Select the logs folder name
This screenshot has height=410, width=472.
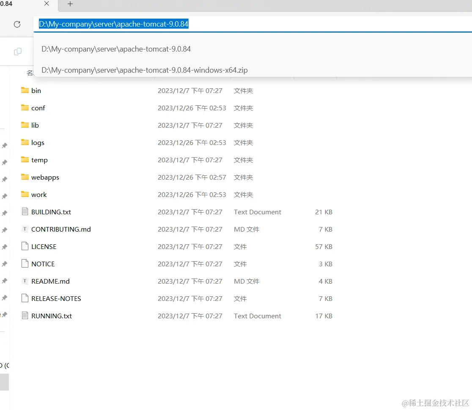coord(38,143)
